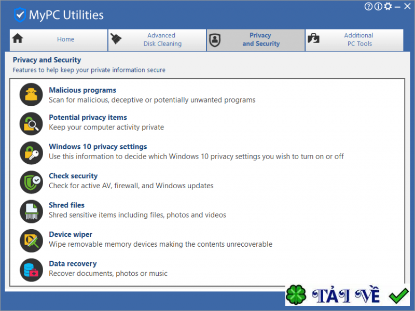415x311 pixels.
Task: Open the Data recovery link
Action: [73, 264]
